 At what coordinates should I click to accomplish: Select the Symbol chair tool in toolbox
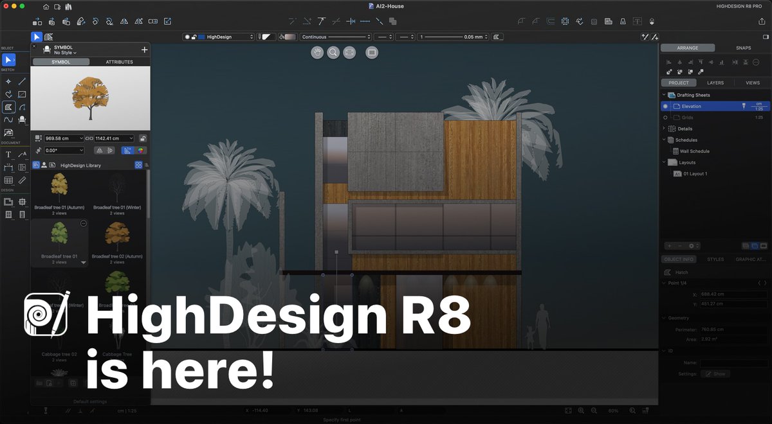(x=23, y=119)
